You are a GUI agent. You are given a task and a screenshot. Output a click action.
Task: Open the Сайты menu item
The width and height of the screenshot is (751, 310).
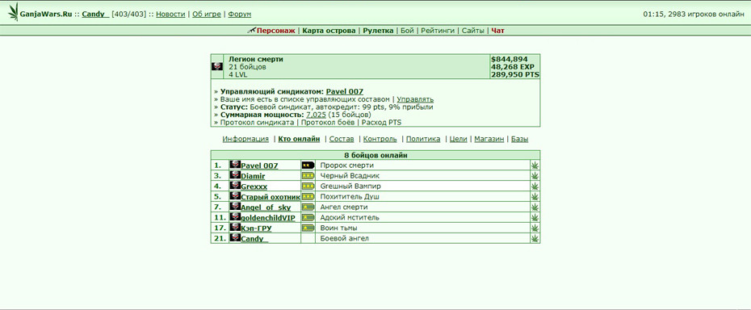[472, 31]
